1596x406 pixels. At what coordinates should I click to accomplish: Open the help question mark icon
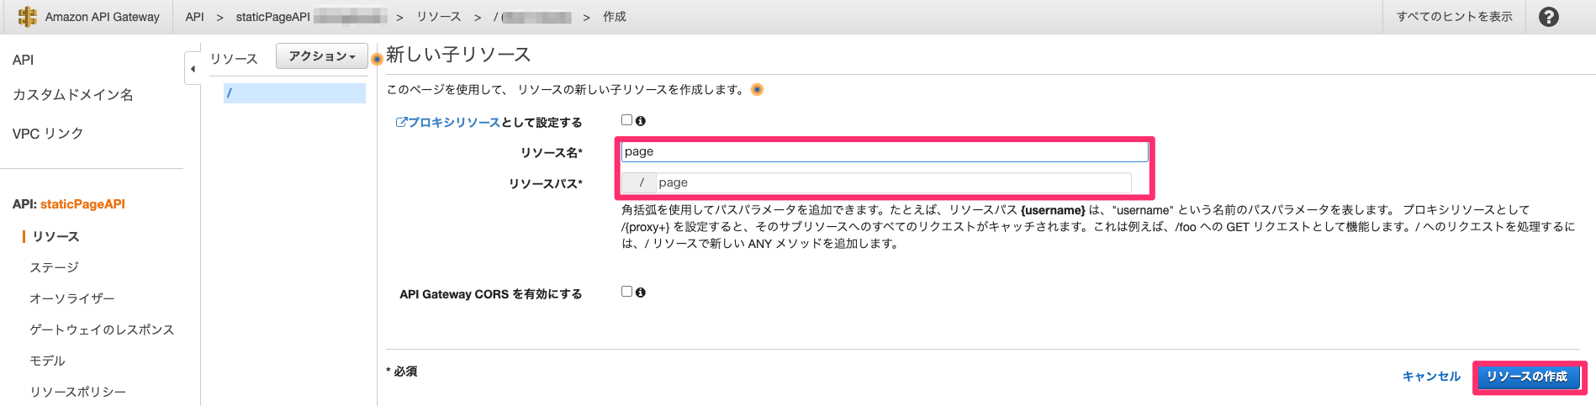point(1548,17)
